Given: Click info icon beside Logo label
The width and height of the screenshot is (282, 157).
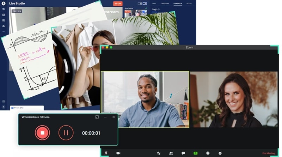Looking at the screenshot, I should coord(159,10).
